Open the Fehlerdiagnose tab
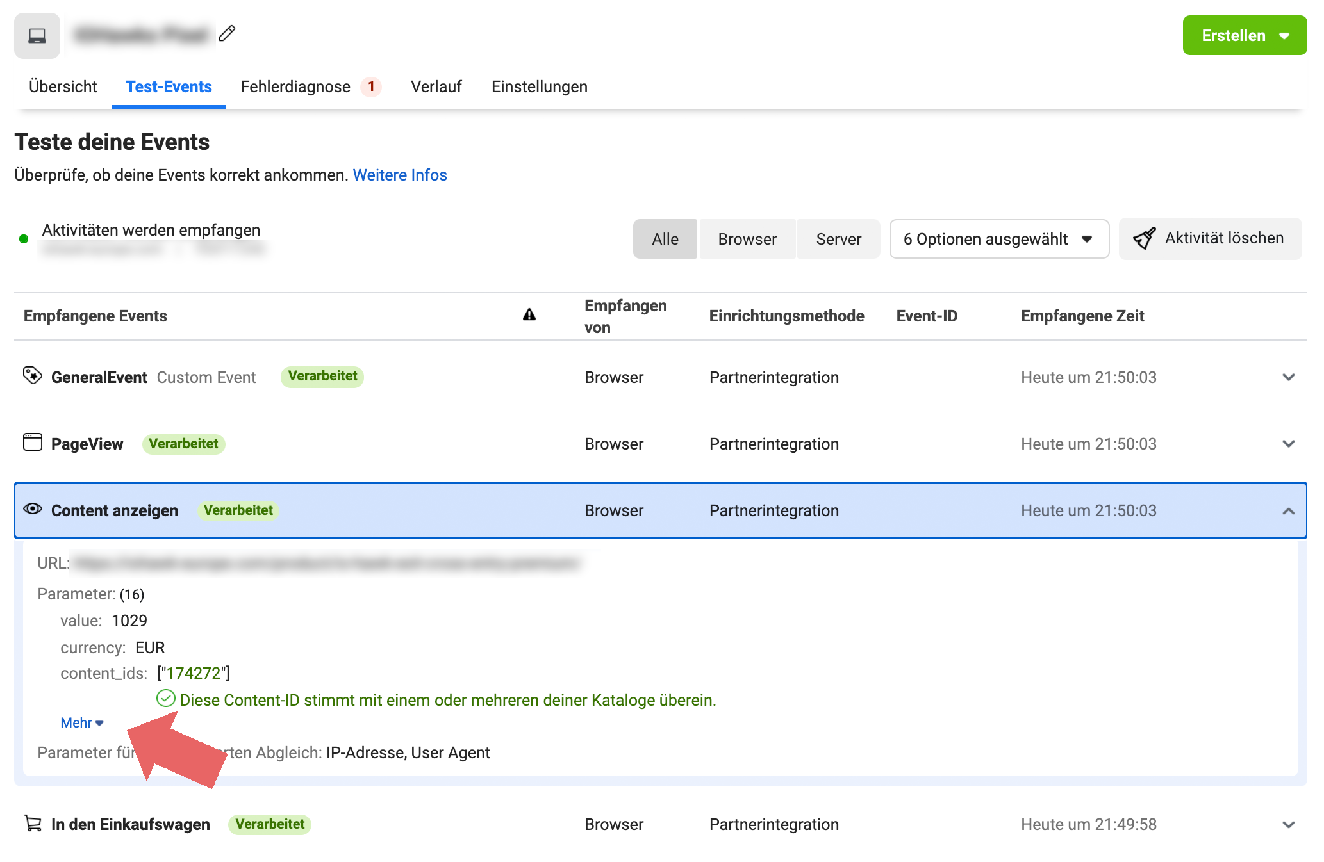The height and width of the screenshot is (862, 1324). (x=295, y=86)
